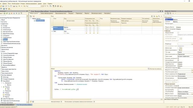Click the red delete data set icon above the data set tree

pos(34,16)
